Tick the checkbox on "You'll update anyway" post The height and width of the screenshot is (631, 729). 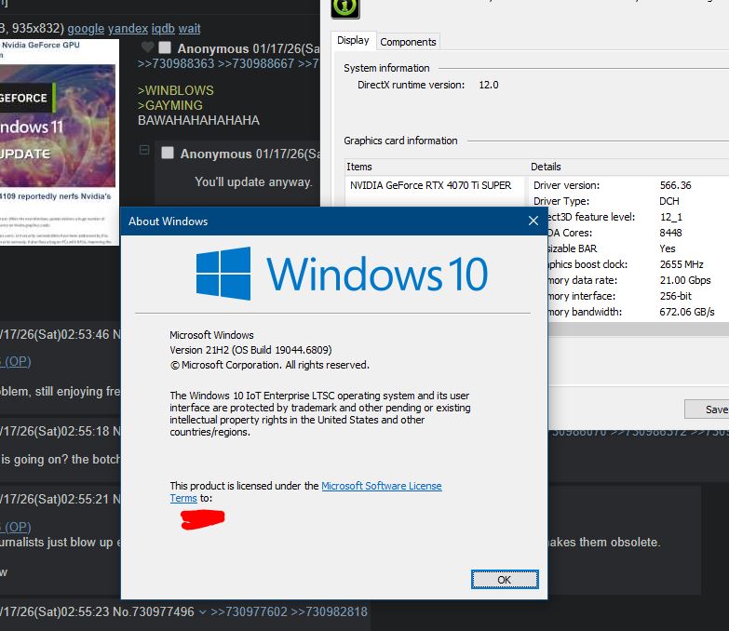click(x=168, y=153)
